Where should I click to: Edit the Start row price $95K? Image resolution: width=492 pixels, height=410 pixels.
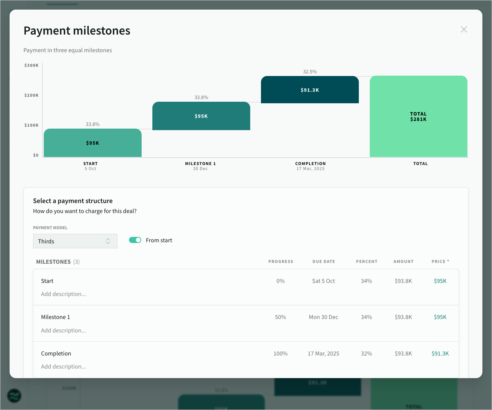440,281
